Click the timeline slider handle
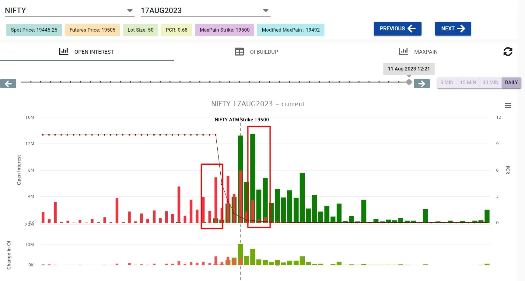This screenshot has height=281, width=525. point(409,82)
